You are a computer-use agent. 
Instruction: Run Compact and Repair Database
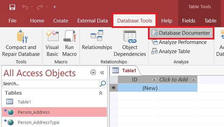(x=21, y=43)
